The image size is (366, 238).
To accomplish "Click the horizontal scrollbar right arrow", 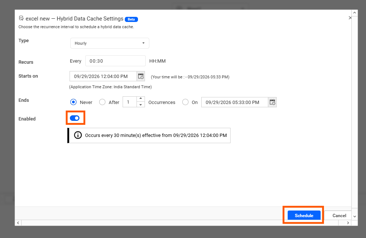I will point(348,223).
